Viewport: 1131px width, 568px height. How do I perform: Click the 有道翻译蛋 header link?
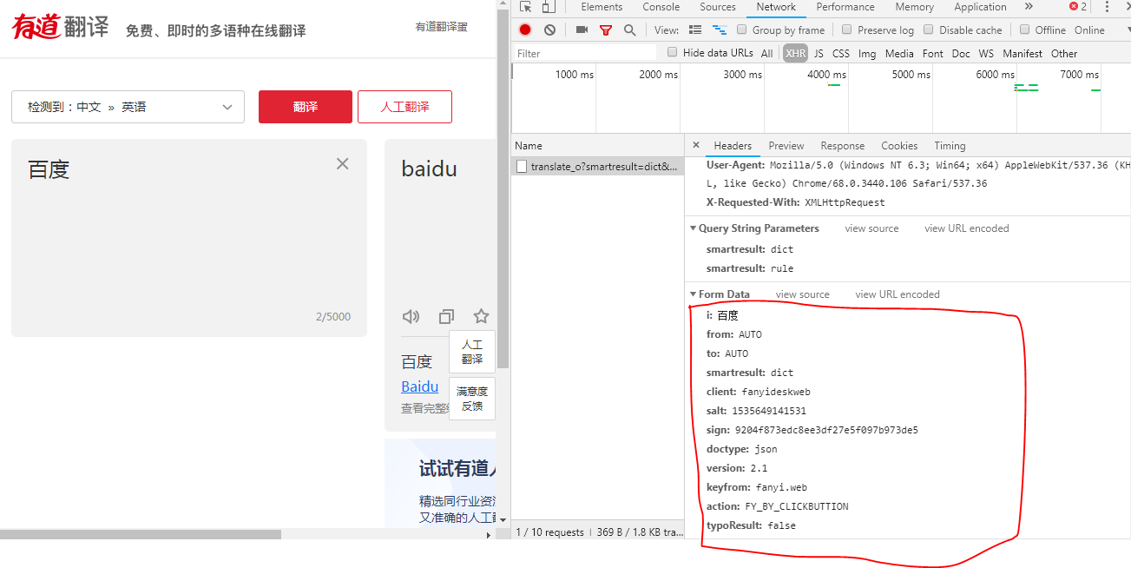pyautogui.click(x=441, y=27)
